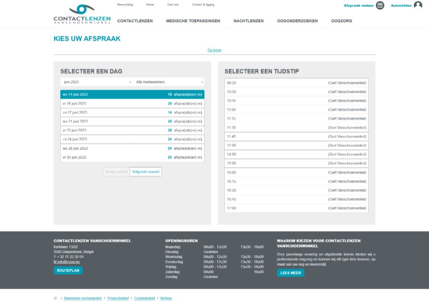Follow the Ga terug link
Screen dimensions: 429x307
coord(214,50)
